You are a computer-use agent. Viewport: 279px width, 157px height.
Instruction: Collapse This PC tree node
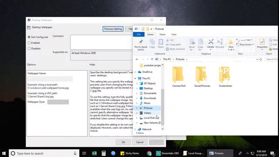[x=135, y=78]
